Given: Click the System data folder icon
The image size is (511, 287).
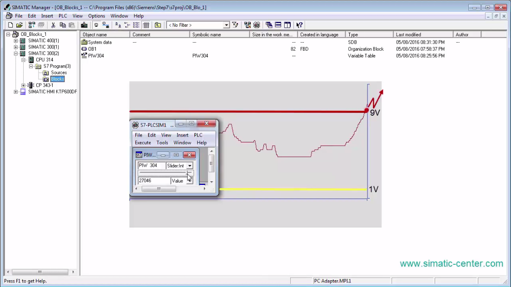Looking at the screenshot, I should pos(84,42).
